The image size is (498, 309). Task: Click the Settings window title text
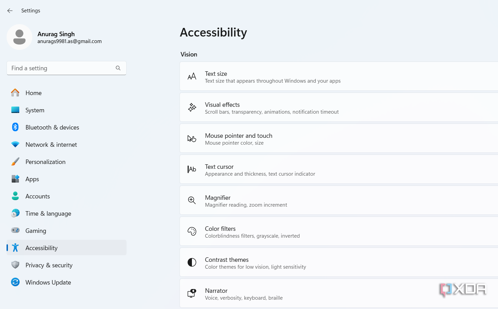pos(31,11)
